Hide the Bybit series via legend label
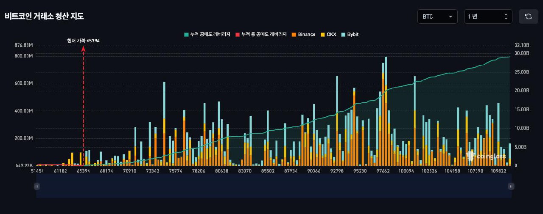The image size is (543, 214). click(353, 34)
